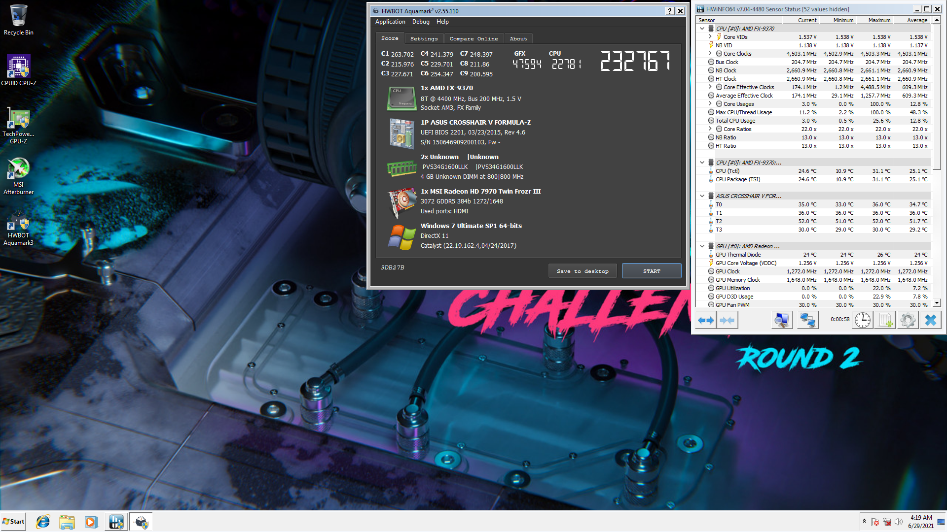Select the CPU (Tctl) temperature row

tap(813, 171)
